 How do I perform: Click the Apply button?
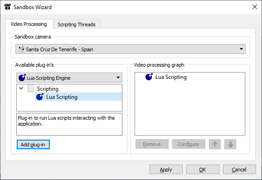(x=166, y=170)
